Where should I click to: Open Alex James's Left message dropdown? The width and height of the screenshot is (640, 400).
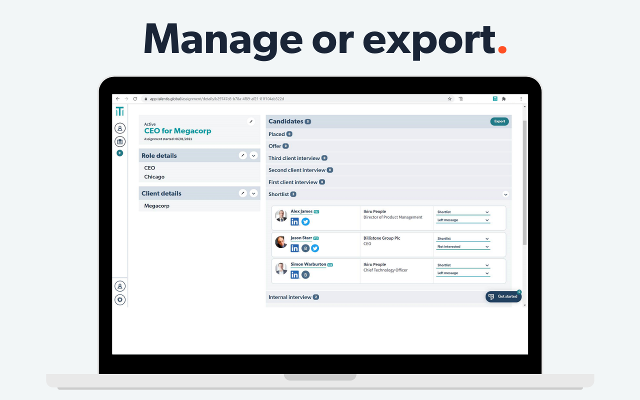coord(463,220)
